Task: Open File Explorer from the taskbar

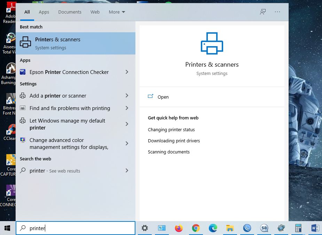Action: click(x=230, y=228)
